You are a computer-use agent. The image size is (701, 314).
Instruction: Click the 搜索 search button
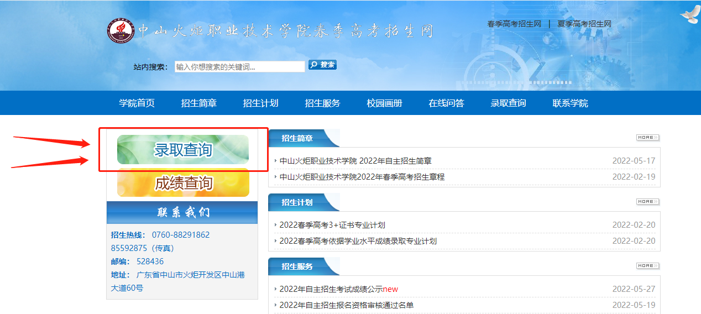(322, 65)
